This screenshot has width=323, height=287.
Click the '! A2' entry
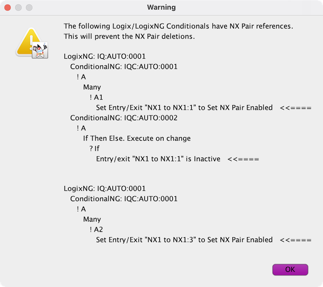coord(96,230)
